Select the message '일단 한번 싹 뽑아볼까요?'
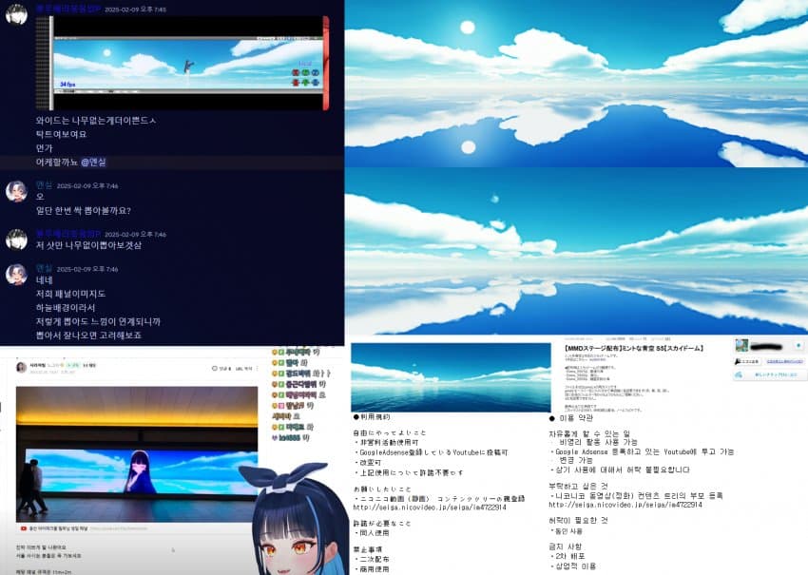Viewport: 808px width, 575px height. (84, 210)
